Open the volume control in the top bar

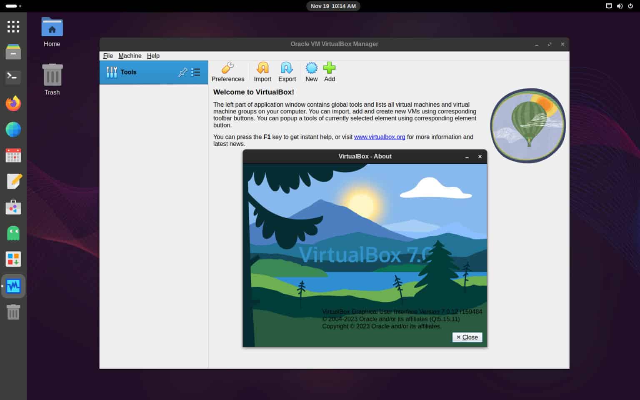pyautogui.click(x=620, y=6)
